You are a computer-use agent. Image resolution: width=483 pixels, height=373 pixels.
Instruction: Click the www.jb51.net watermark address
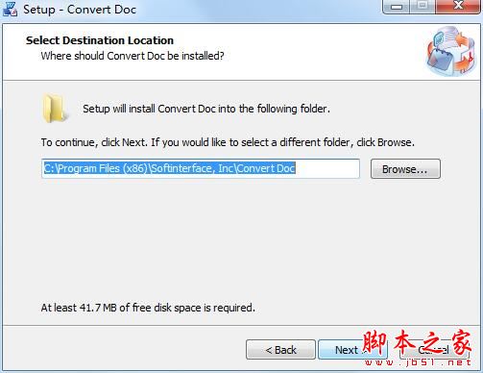tap(418, 362)
